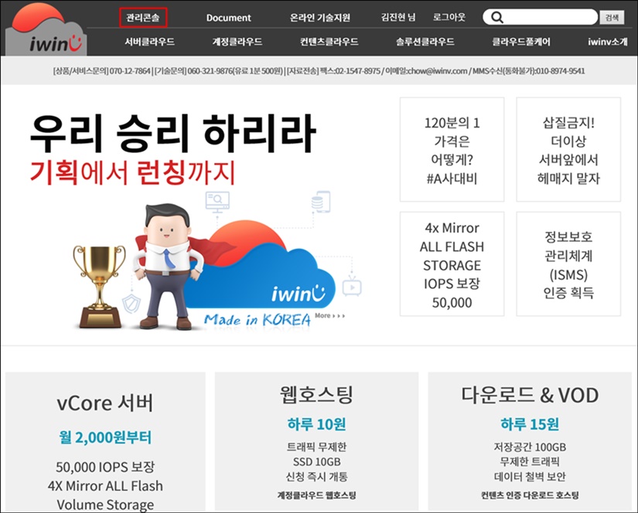This screenshot has width=638, height=513.
Task: Click the iwinv logo in header
Action: [46, 29]
